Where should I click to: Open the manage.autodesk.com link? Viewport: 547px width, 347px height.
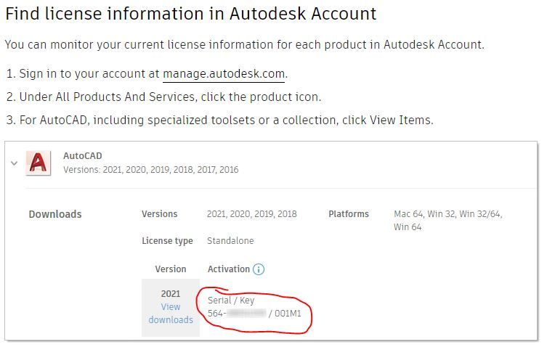pyautogui.click(x=224, y=74)
